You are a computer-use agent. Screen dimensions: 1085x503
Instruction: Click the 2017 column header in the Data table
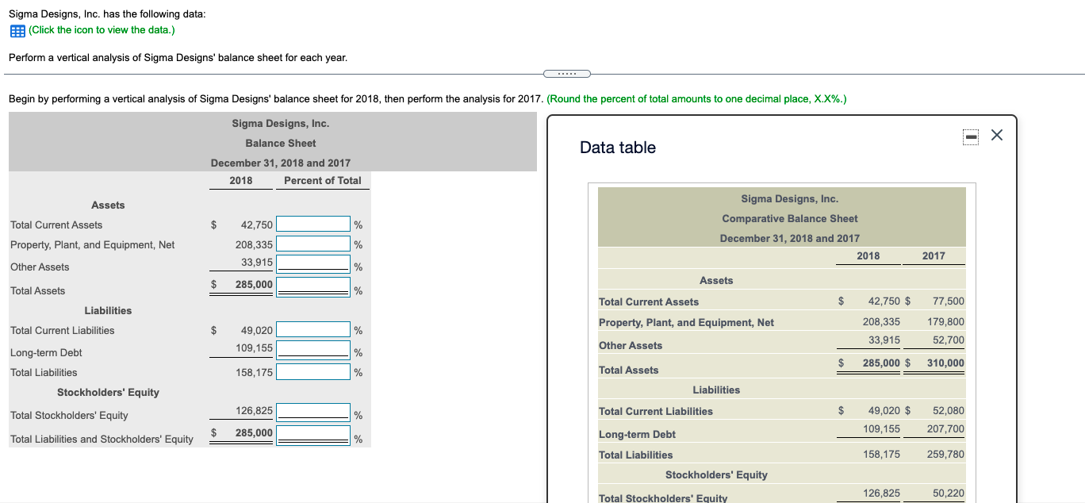(x=934, y=255)
